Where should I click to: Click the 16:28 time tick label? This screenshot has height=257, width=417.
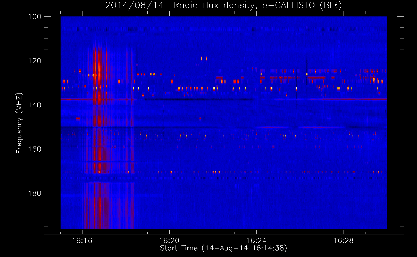click(344, 241)
